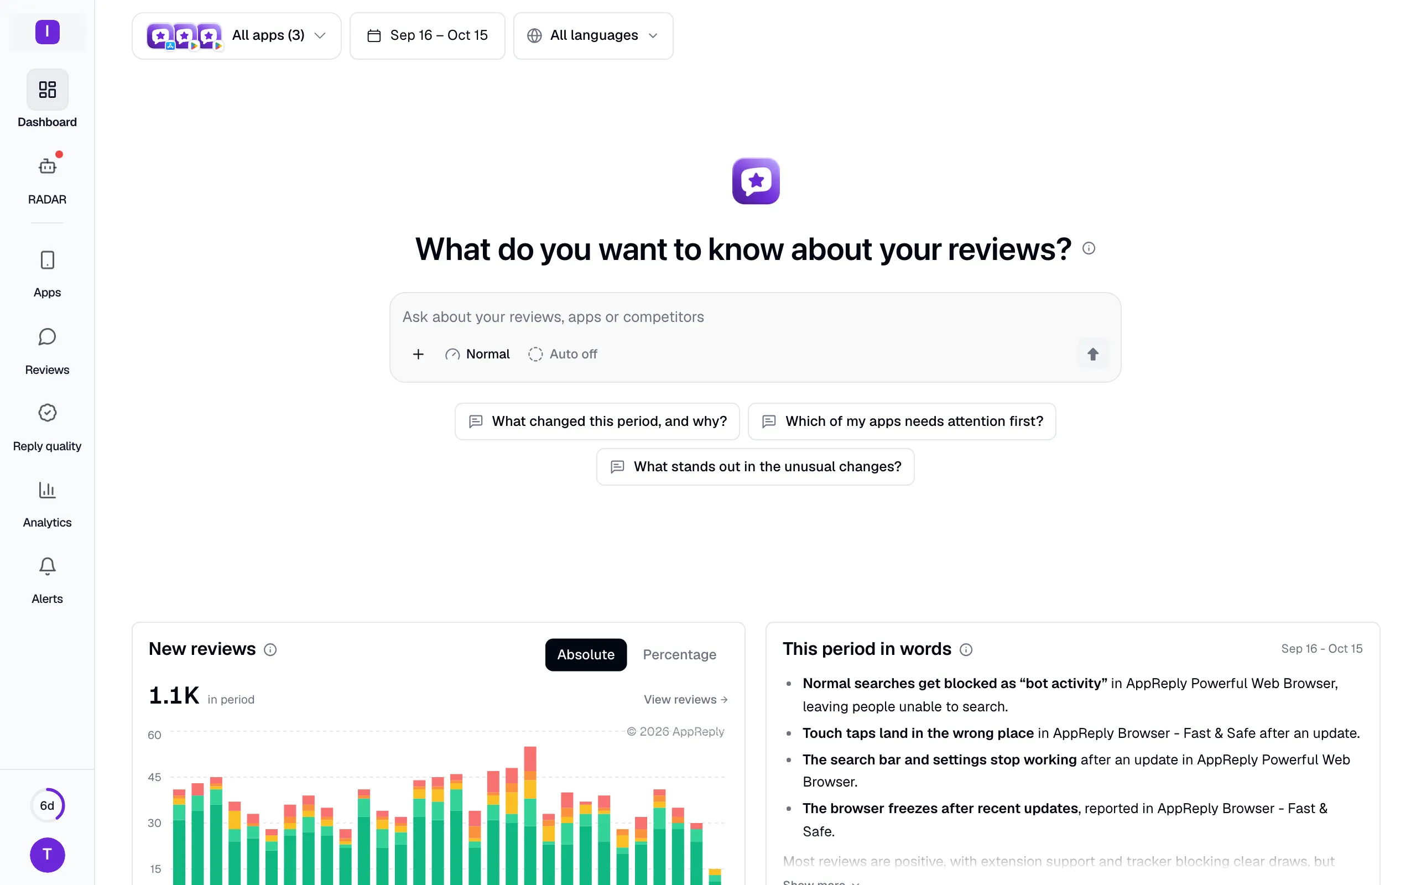
Task: Open Reviews from the sidebar
Action: [48, 351]
